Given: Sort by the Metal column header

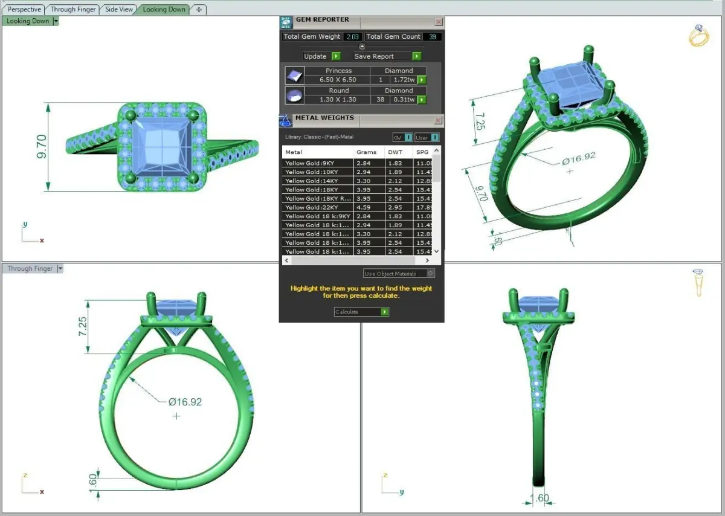Looking at the screenshot, I should click(x=318, y=152).
